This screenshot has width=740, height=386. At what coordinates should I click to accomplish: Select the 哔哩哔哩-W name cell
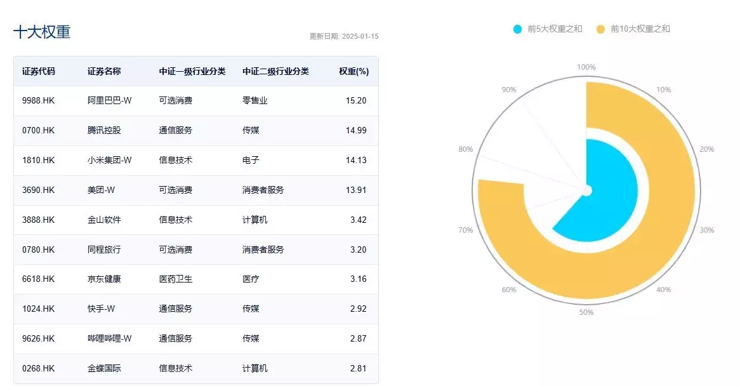[x=110, y=338]
